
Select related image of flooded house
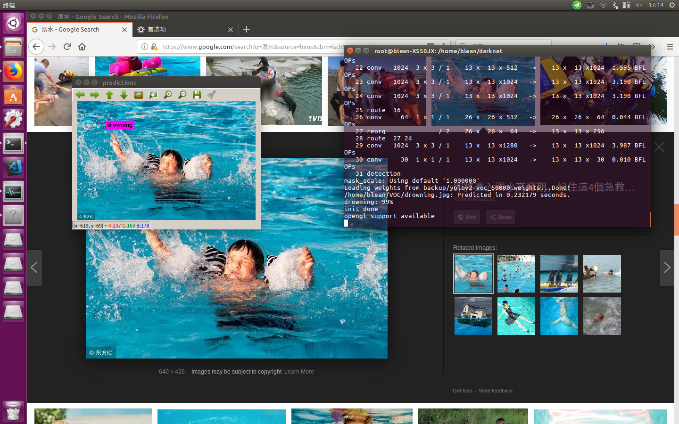coord(473,316)
